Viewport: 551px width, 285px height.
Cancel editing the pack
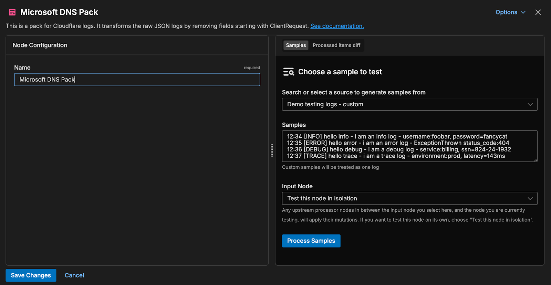[74, 275]
